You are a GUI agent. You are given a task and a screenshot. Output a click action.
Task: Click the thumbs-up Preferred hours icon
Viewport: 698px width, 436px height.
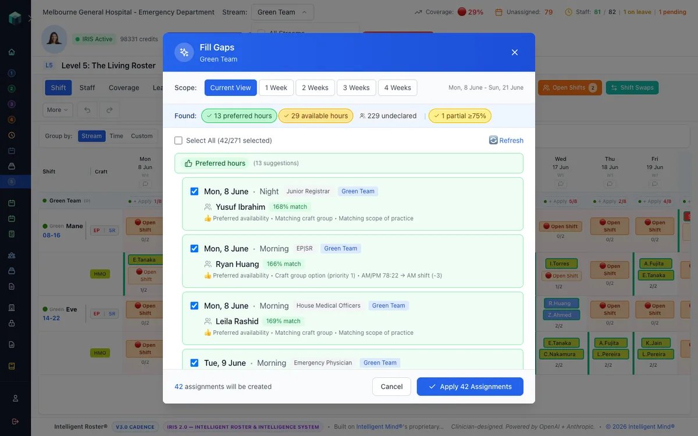188,163
